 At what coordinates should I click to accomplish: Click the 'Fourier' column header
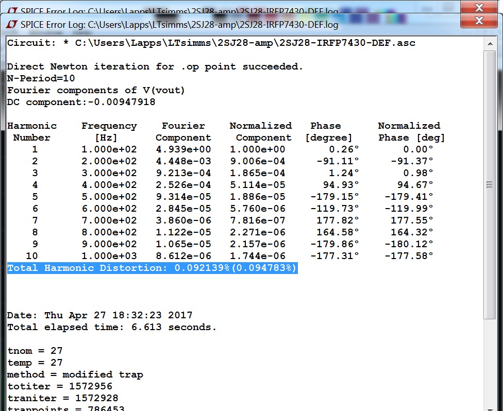pyautogui.click(x=183, y=126)
